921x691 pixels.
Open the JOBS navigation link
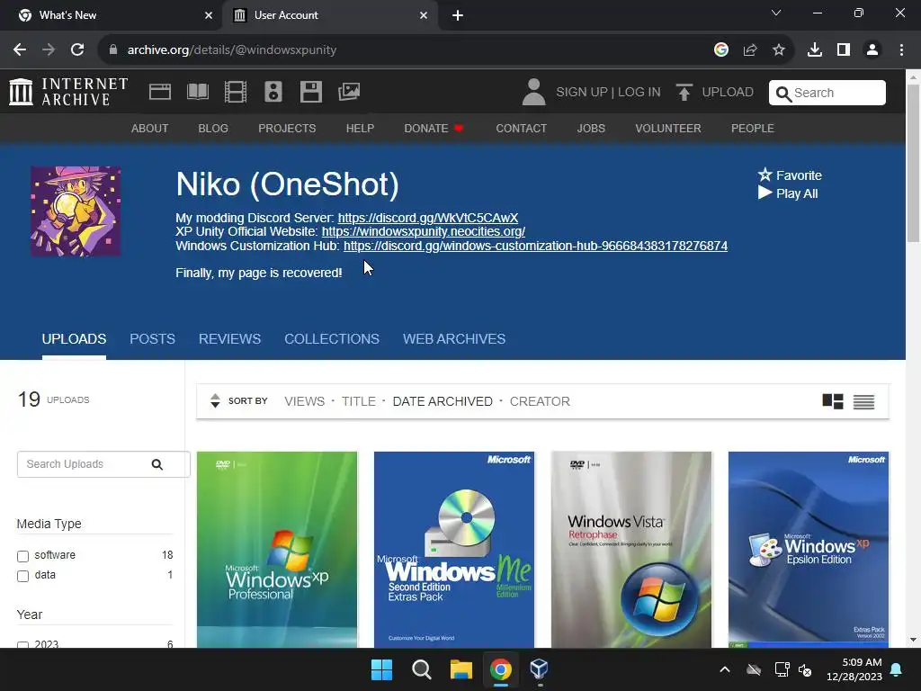coord(591,128)
